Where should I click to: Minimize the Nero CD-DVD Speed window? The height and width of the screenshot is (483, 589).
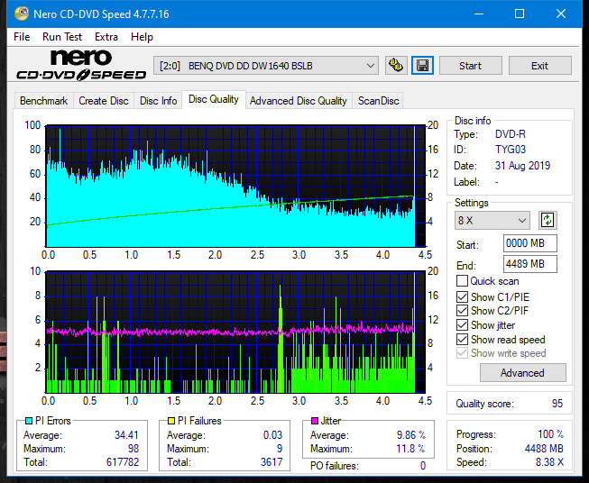coord(479,14)
